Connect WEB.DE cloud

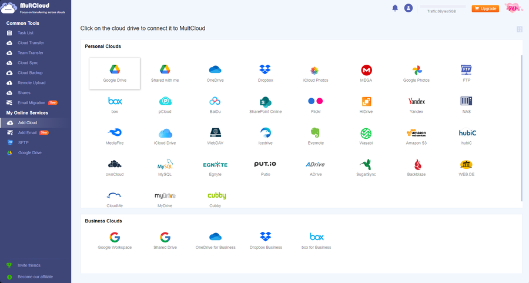pos(467,168)
